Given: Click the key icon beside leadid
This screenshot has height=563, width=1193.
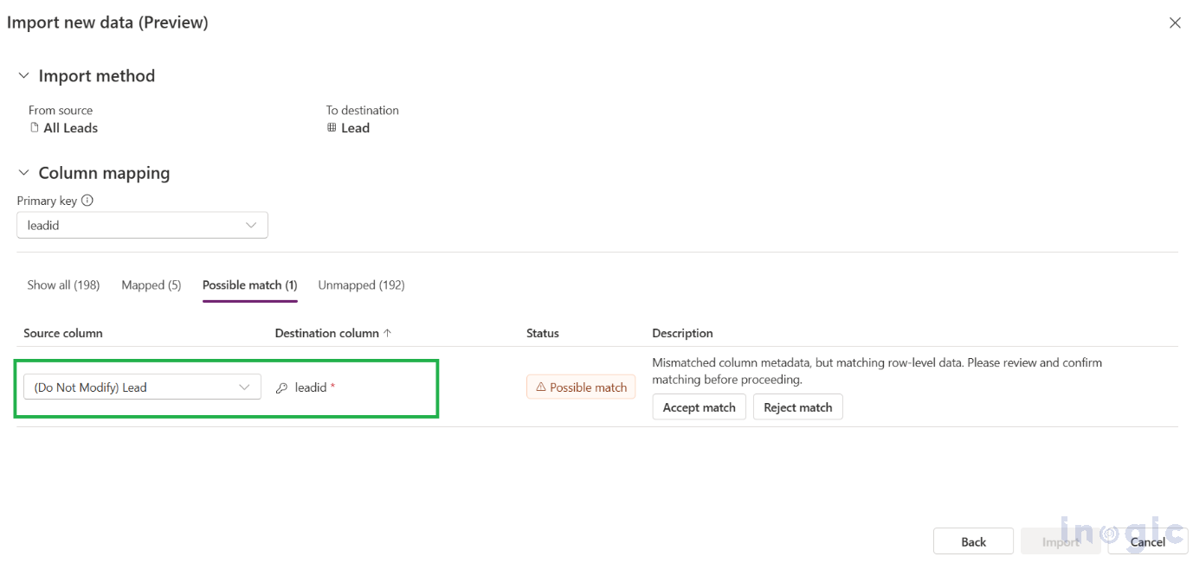Looking at the screenshot, I should tap(281, 388).
